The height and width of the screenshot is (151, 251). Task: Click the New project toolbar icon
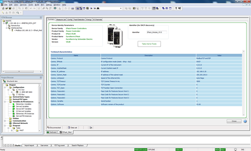[3, 8]
